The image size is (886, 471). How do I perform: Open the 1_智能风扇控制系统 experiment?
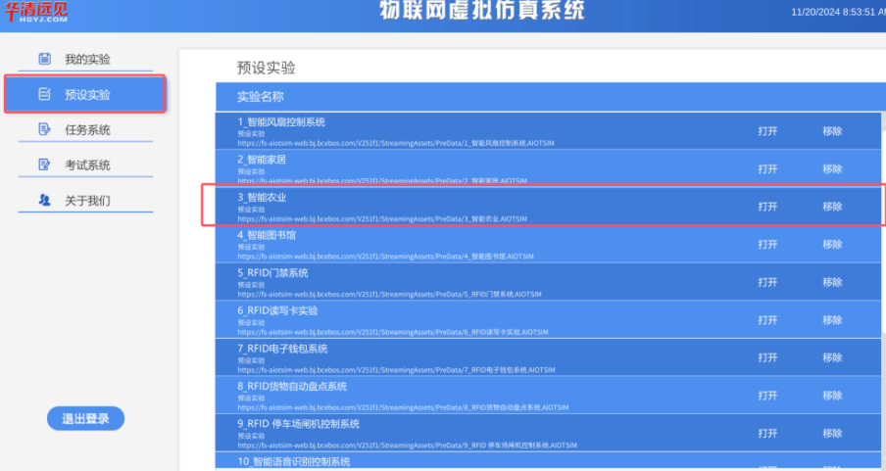[x=767, y=131]
